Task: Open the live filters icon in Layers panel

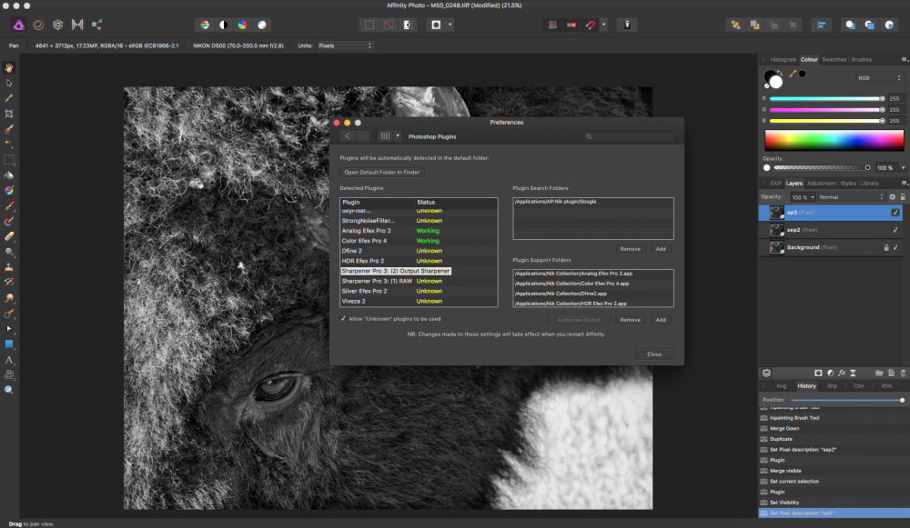Action: 843,373
